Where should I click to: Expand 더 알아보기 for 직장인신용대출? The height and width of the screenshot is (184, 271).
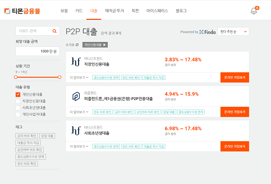(x=79, y=77)
